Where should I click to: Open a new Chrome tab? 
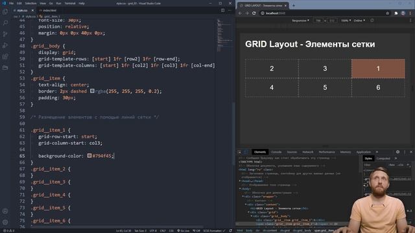coord(294,5)
